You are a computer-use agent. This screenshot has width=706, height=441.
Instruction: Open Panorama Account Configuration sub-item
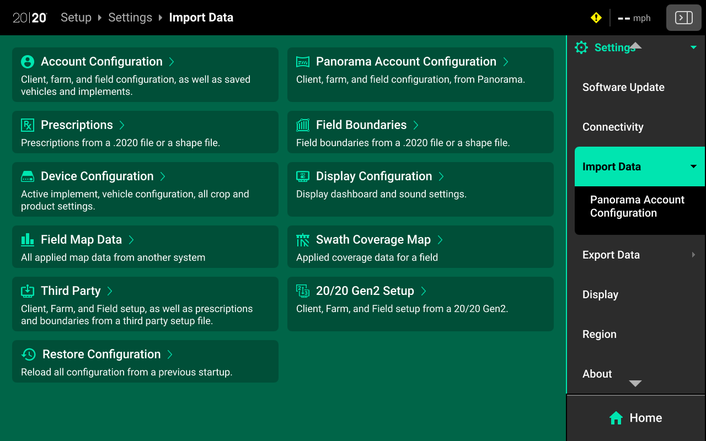click(x=637, y=206)
